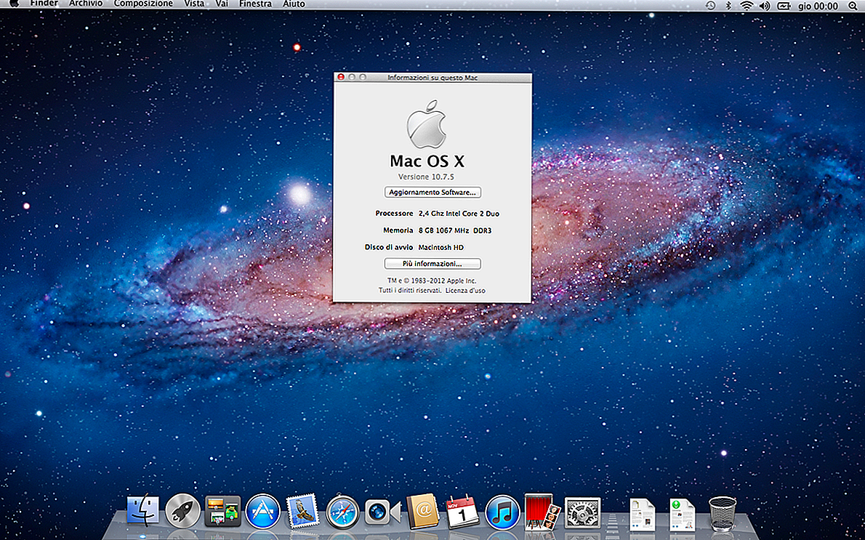This screenshot has height=540, width=865.
Task: Launch Safari compass icon in Dock
Action: point(342,512)
